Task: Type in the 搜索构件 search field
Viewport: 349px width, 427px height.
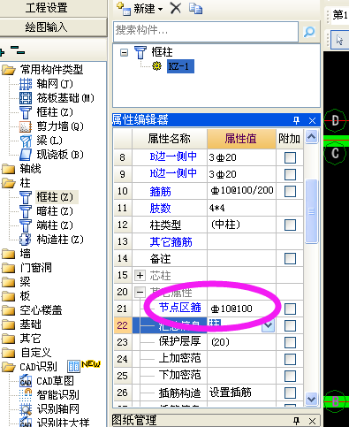Action: (x=206, y=31)
